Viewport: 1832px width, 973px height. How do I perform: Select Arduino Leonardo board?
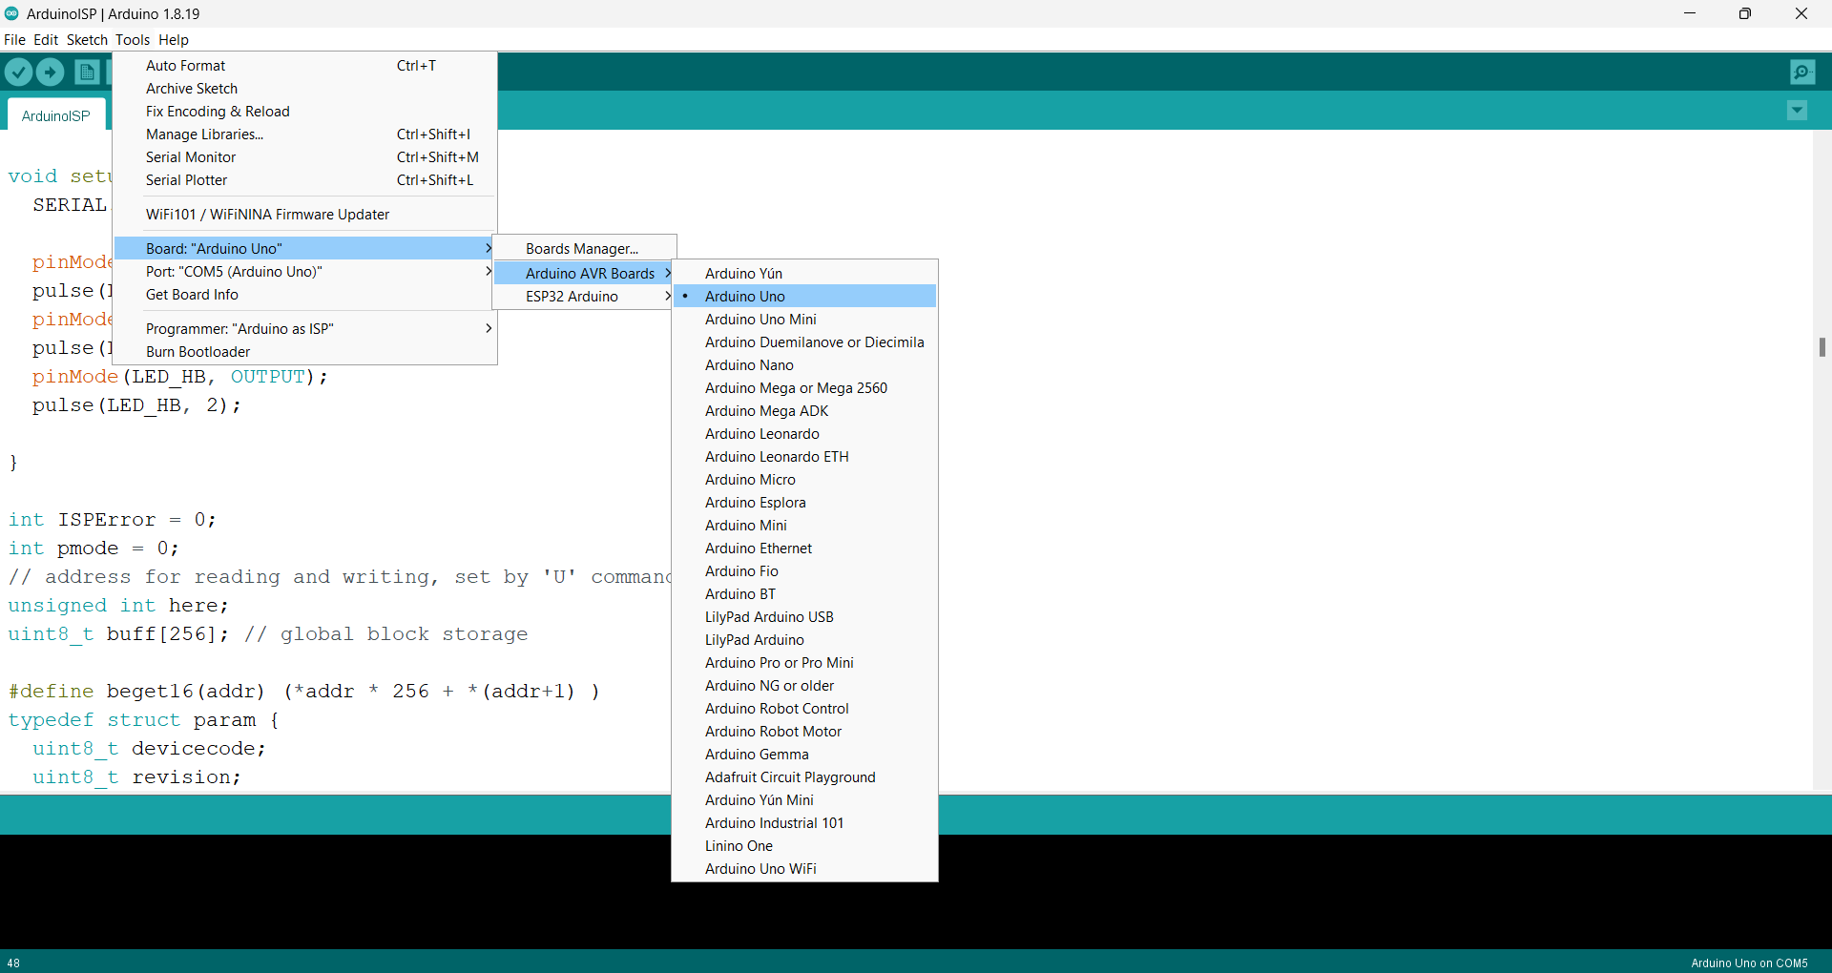tap(804, 434)
